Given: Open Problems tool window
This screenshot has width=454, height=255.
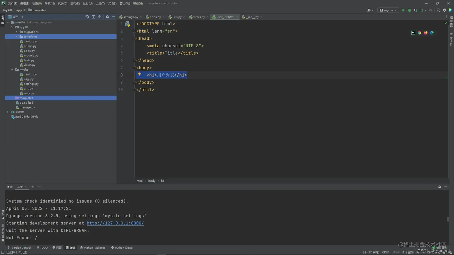Looking at the screenshot, I should (57, 248).
